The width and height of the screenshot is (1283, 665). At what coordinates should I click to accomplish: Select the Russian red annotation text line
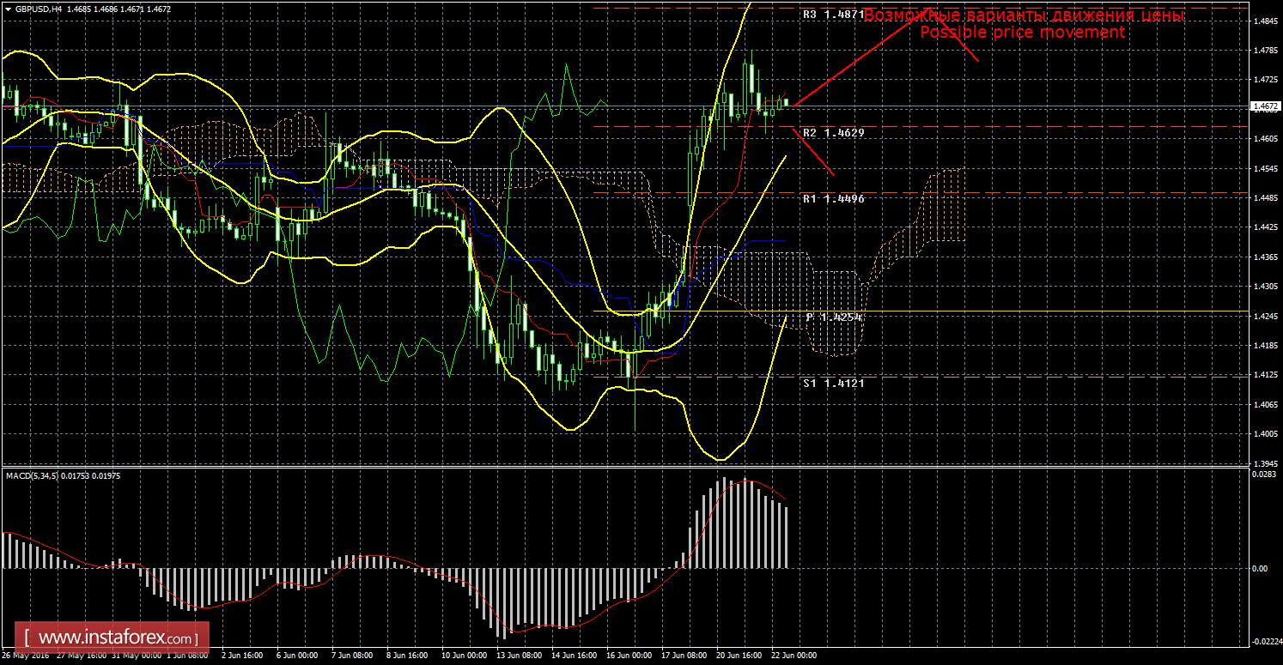(x=1024, y=15)
